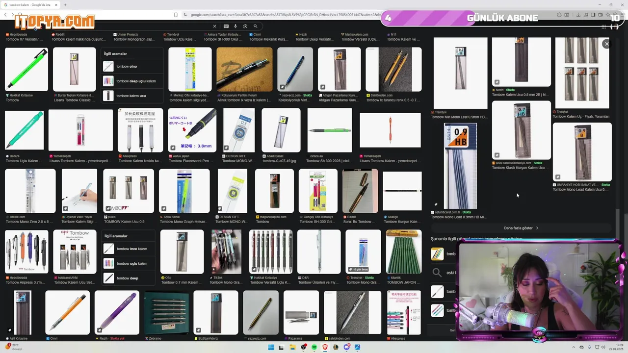Start voice search with microphone icon
628x353 pixels.
[x=235, y=26]
